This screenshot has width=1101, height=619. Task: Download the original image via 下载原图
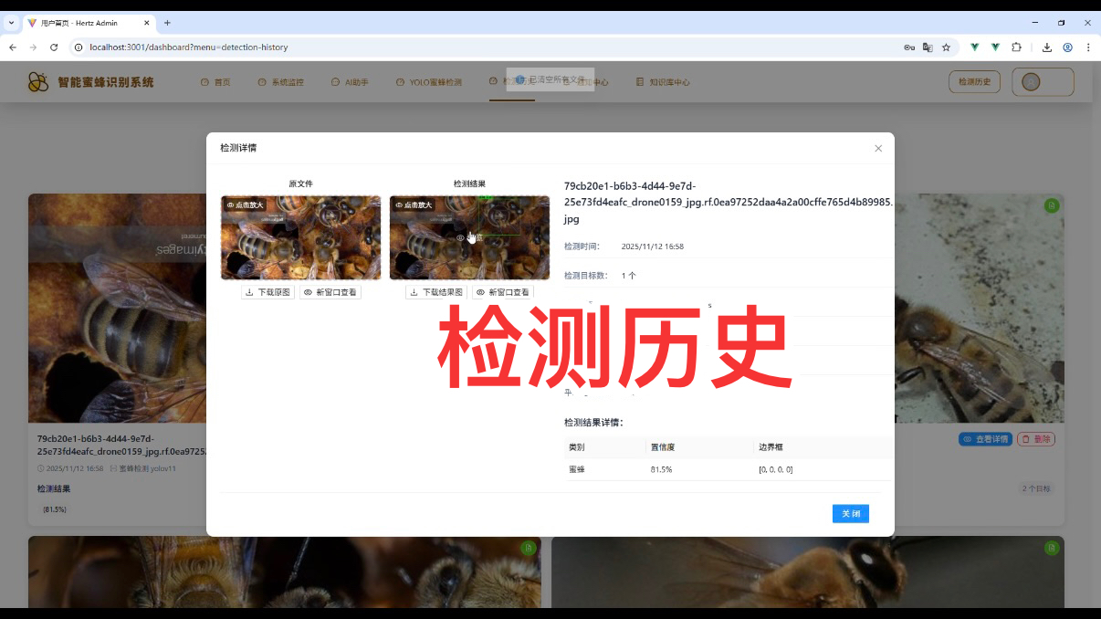click(x=267, y=292)
